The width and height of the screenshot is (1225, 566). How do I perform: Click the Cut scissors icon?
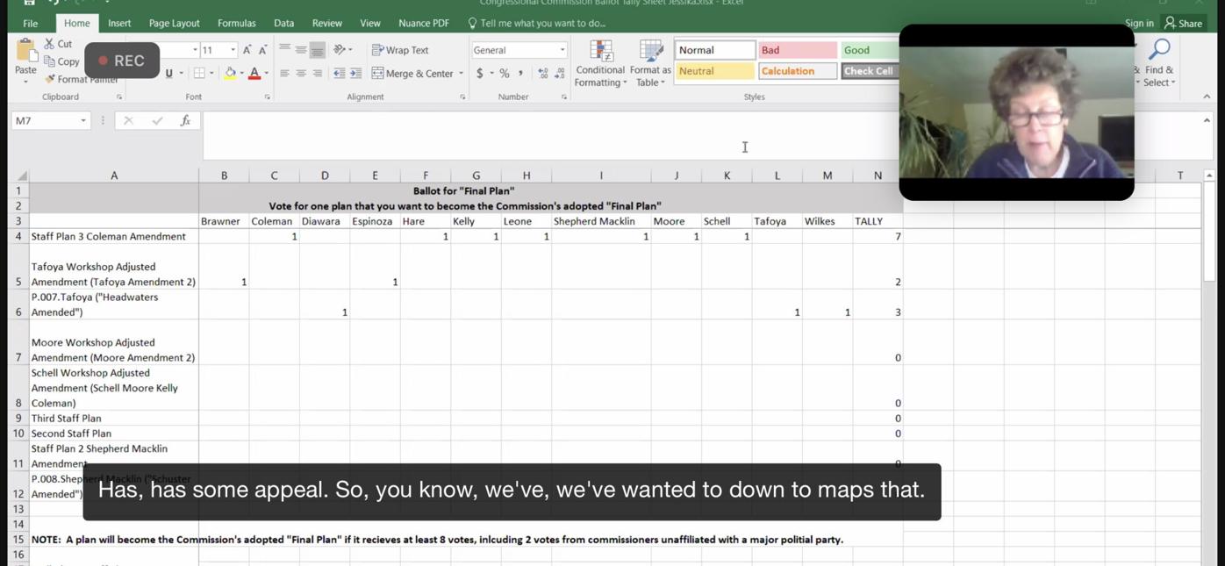[x=50, y=44]
